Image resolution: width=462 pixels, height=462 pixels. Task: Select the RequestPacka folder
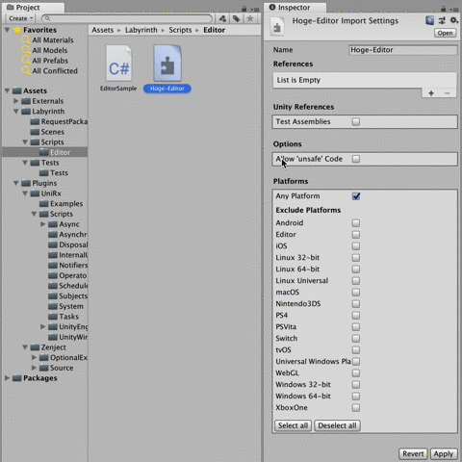59,121
